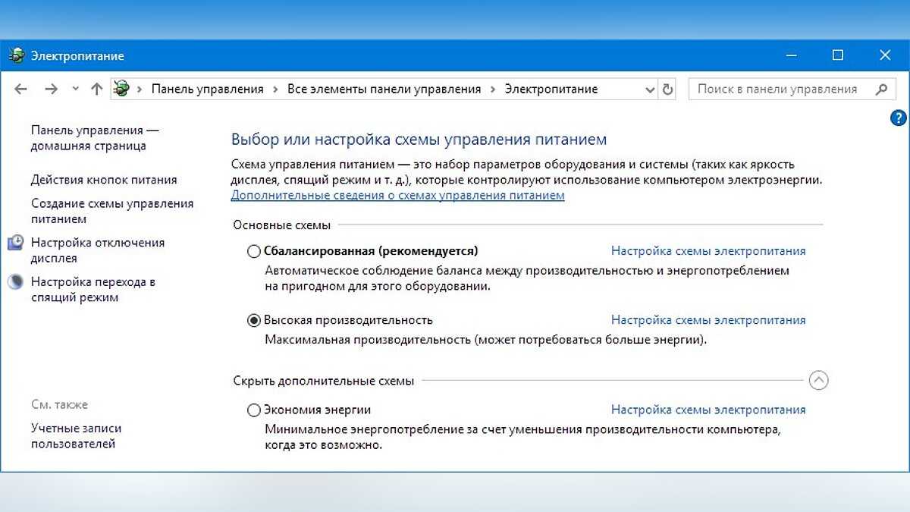910x512 pixels.
Task: Click the sleep mode moon icon in sidebar
Action: 16,282
